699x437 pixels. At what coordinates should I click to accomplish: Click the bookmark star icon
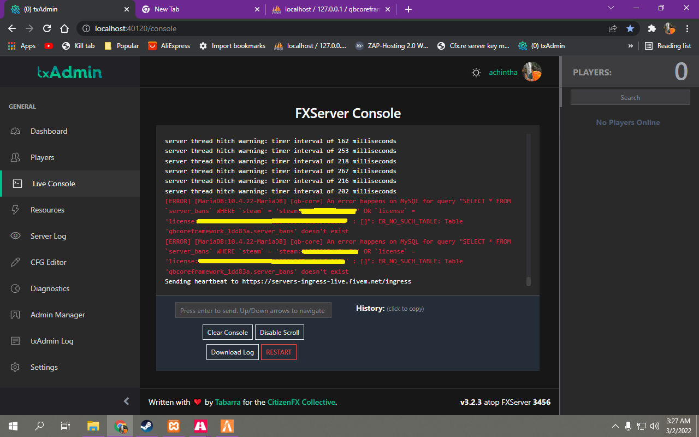pyautogui.click(x=630, y=28)
